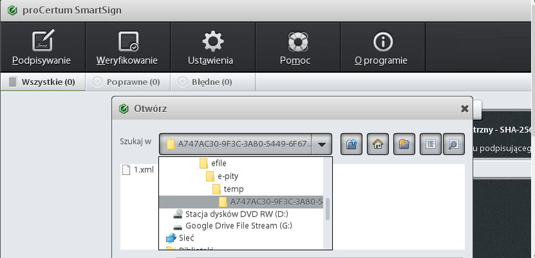The height and width of the screenshot is (258, 535).
Task: Select Stacja dysków DVD RW (D:)
Action: click(x=234, y=214)
